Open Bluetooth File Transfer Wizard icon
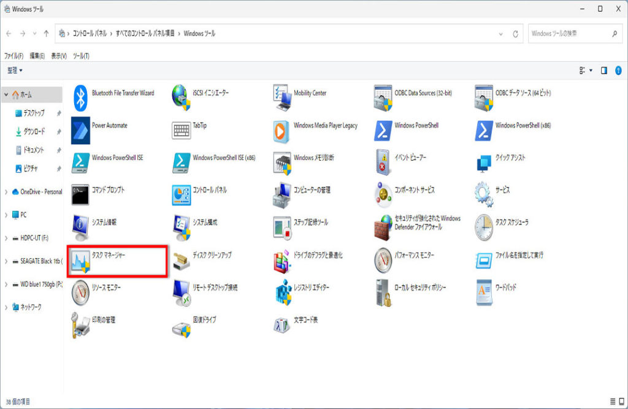The height and width of the screenshot is (409, 628). [x=81, y=98]
